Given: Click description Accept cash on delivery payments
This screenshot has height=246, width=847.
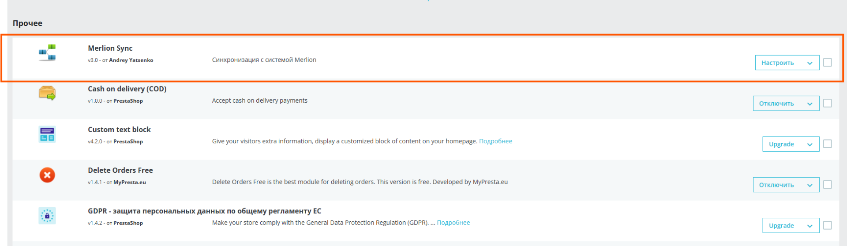Looking at the screenshot, I should point(260,101).
